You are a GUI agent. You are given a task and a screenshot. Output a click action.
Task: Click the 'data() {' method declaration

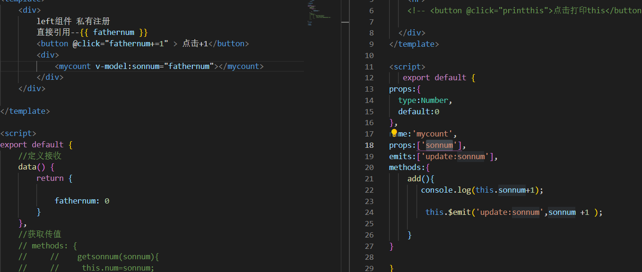(36, 167)
